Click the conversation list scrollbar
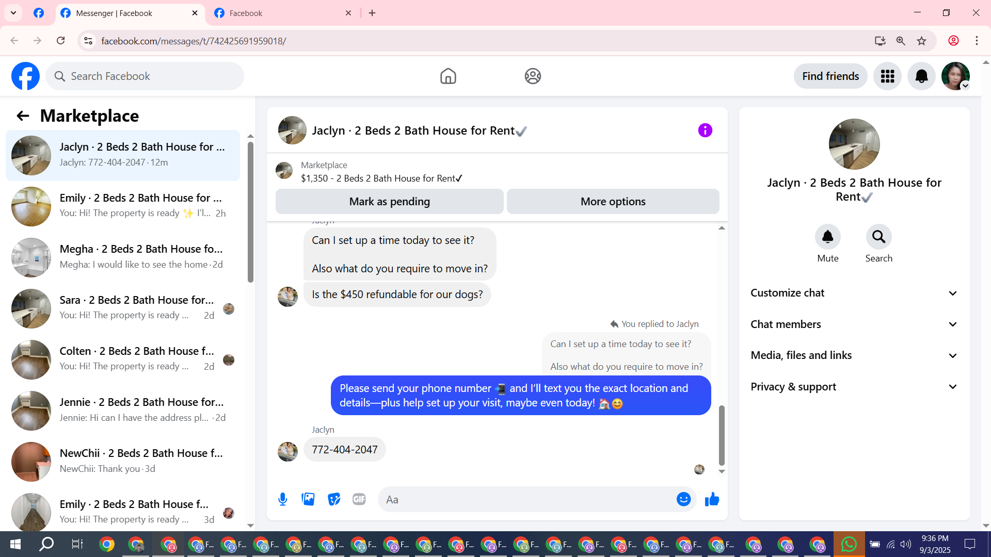 click(x=250, y=211)
